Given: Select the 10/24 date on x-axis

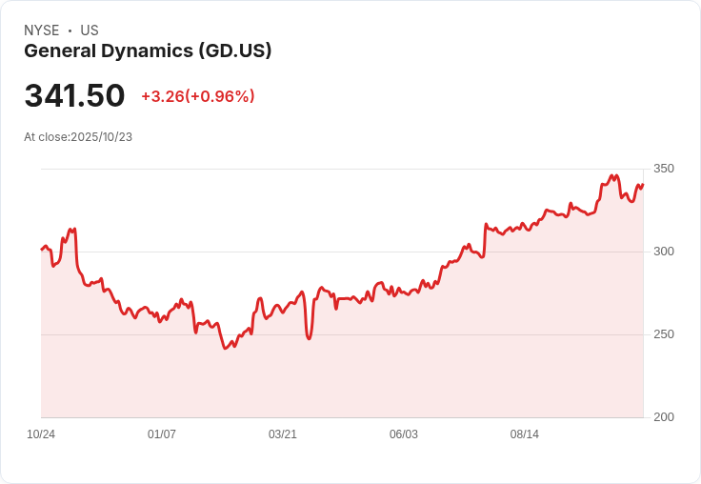Looking at the screenshot, I should point(41,434).
